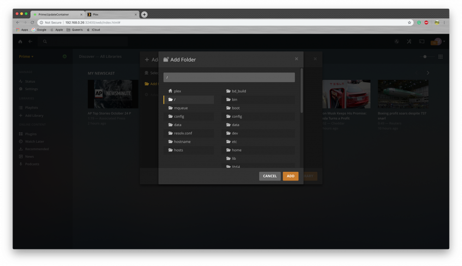Click the folder path input field
462x266 pixels.
[x=229, y=77]
